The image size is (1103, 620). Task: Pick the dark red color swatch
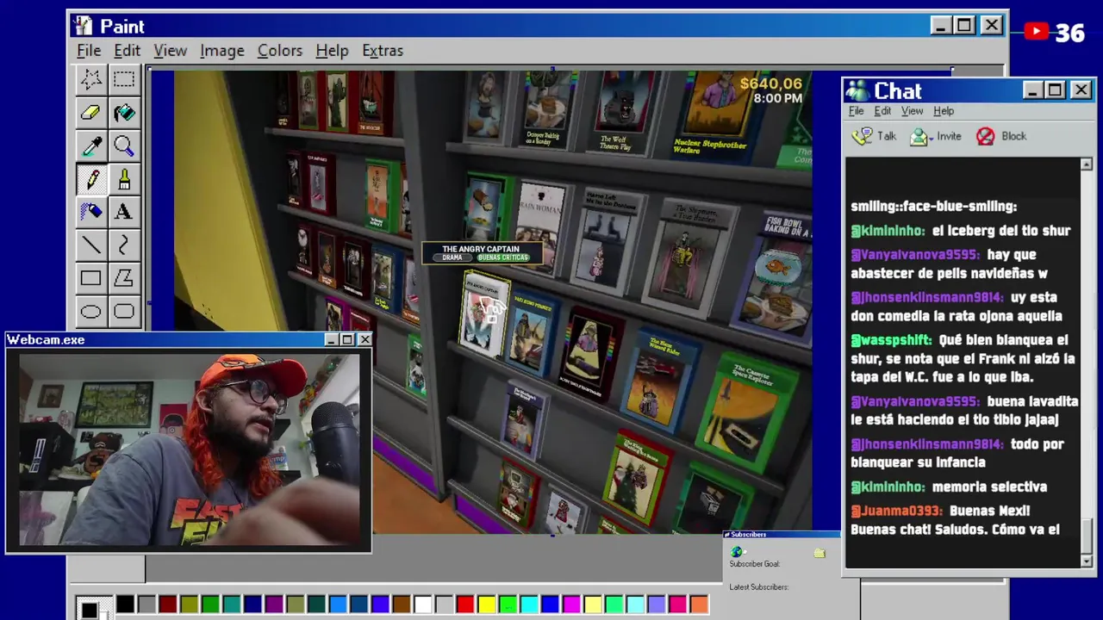click(167, 605)
